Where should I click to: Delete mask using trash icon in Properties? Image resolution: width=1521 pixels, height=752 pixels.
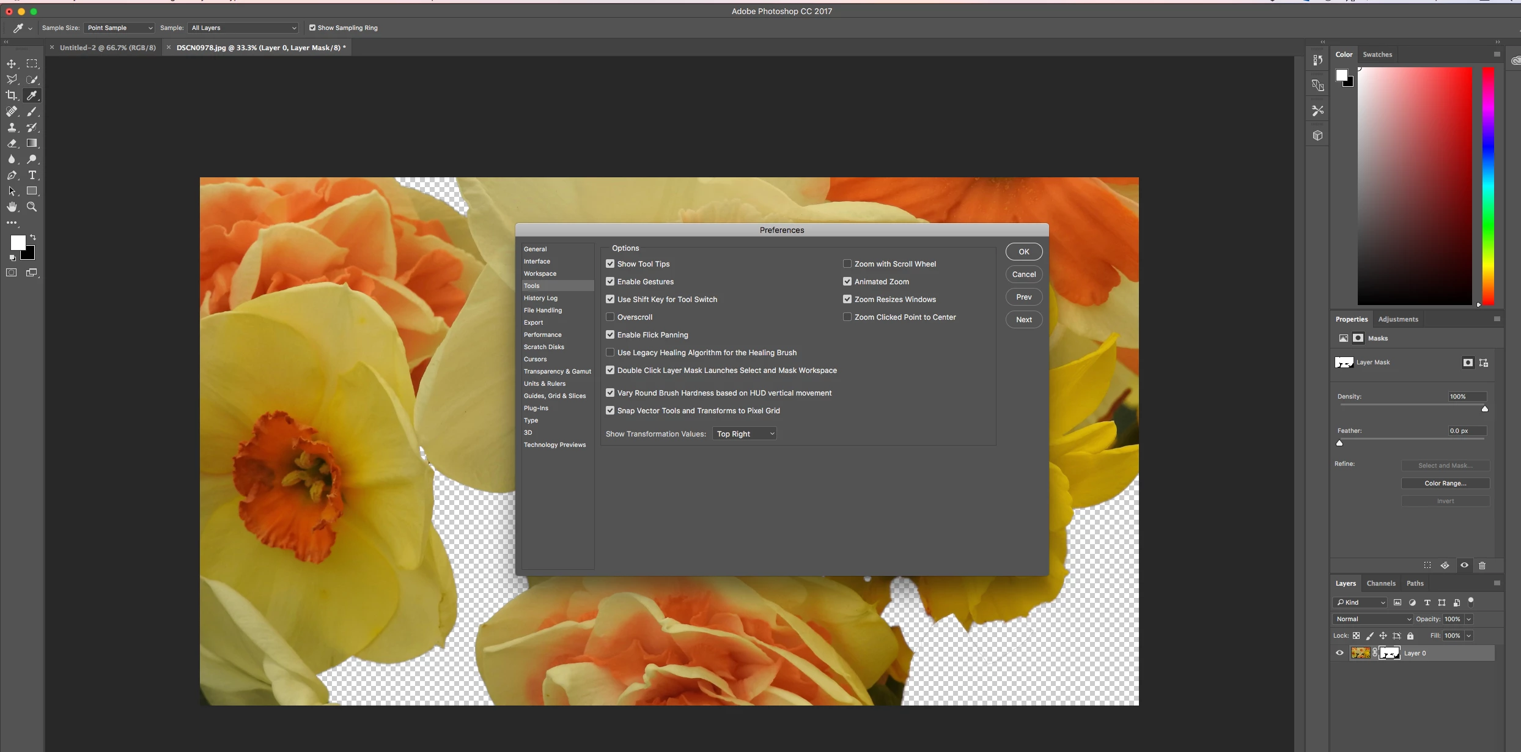[x=1482, y=566]
